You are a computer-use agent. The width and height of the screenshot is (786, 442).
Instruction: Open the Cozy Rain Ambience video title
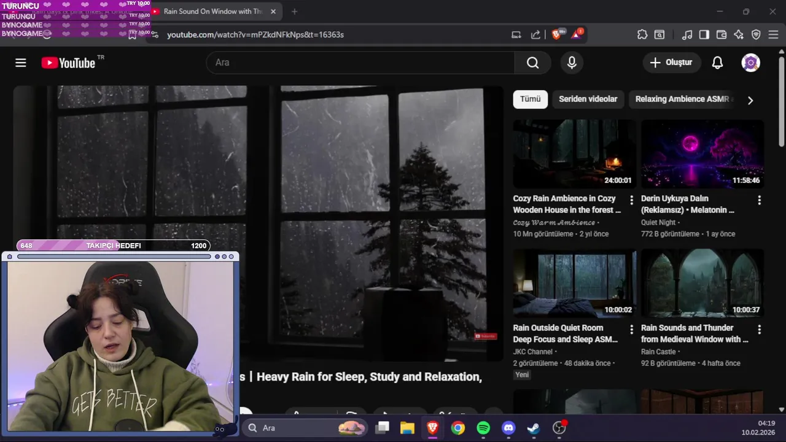567,204
